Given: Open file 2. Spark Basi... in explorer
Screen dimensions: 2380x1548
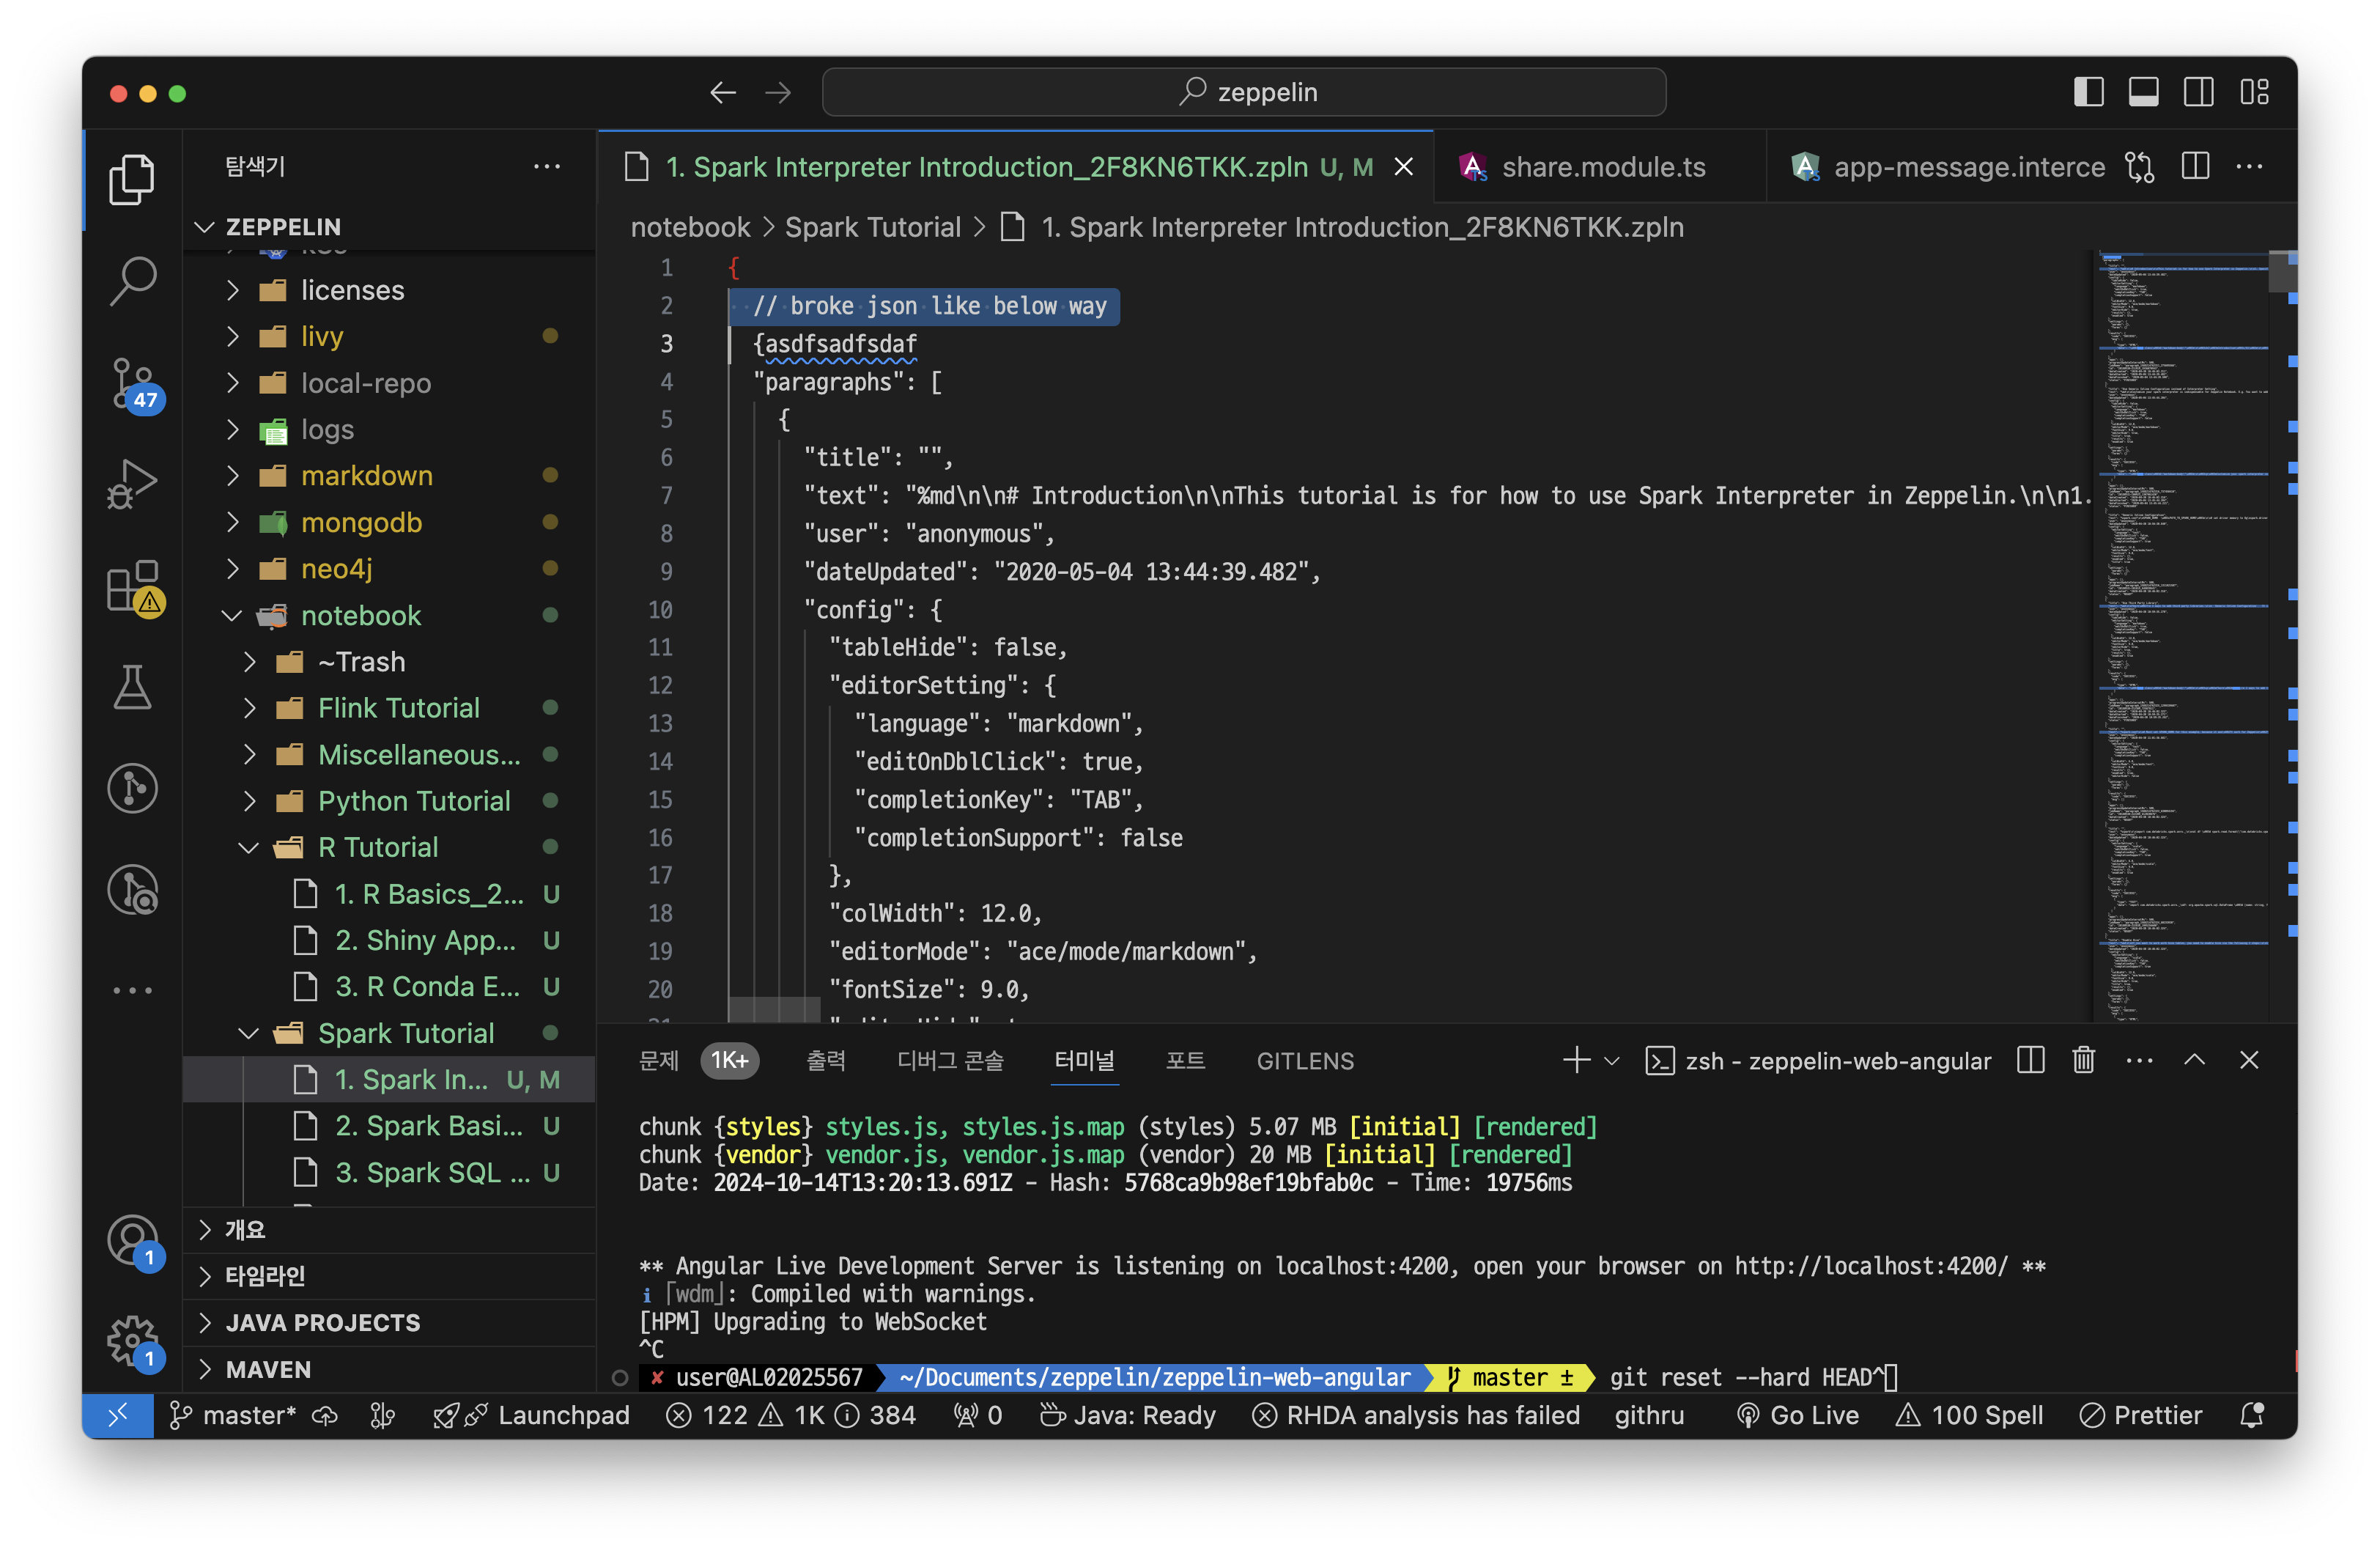Looking at the screenshot, I should click(x=390, y=1125).
